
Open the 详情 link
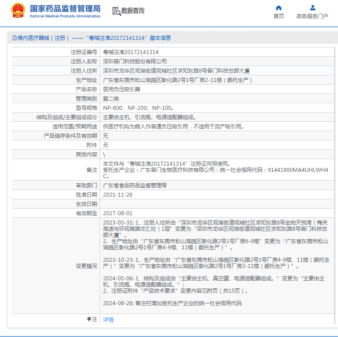pyautogui.click(x=108, y=320)
